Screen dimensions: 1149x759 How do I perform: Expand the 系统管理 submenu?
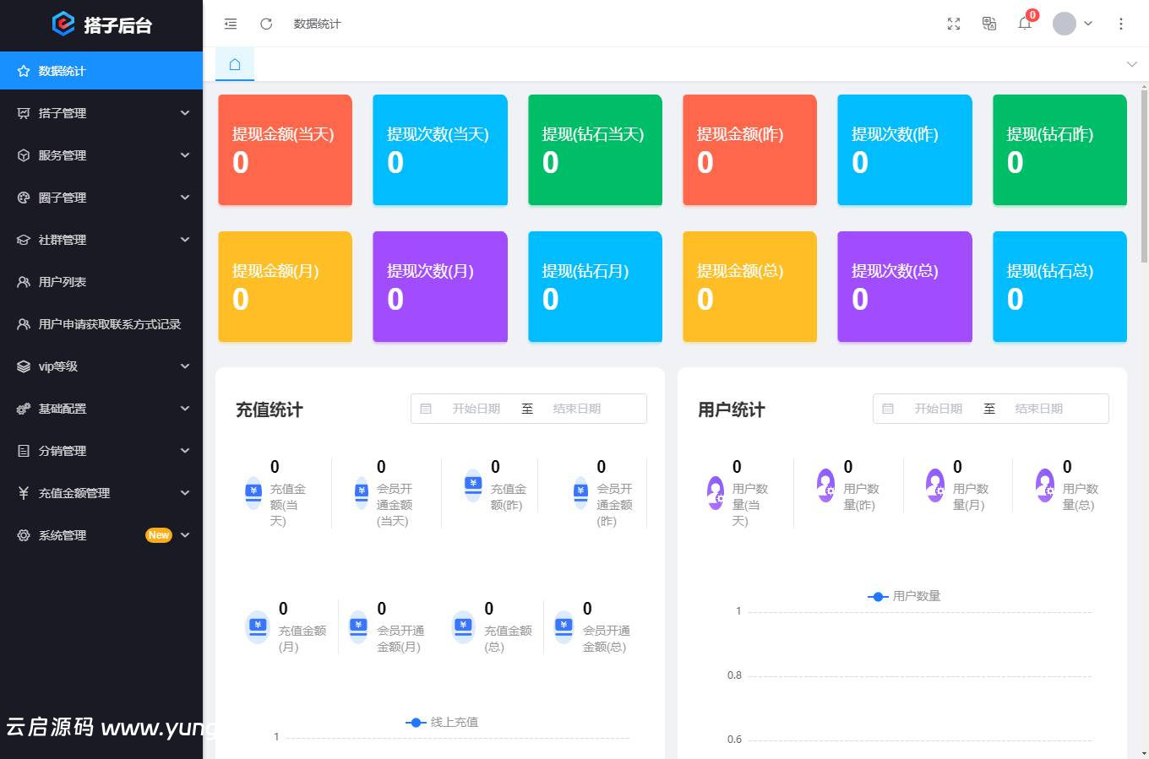101,535
